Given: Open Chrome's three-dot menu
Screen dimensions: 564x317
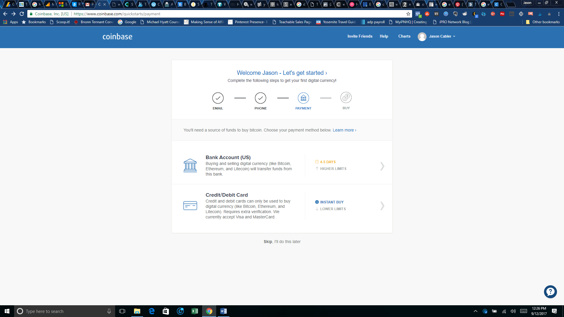Looking at the screenshot, I should pyautogui.click(x=559, y=14).
